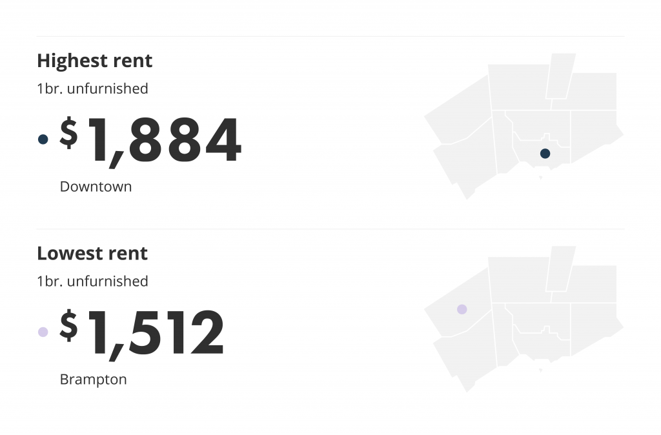Click the upper Toronto-area map thumbnail

(x=524, y=126)
